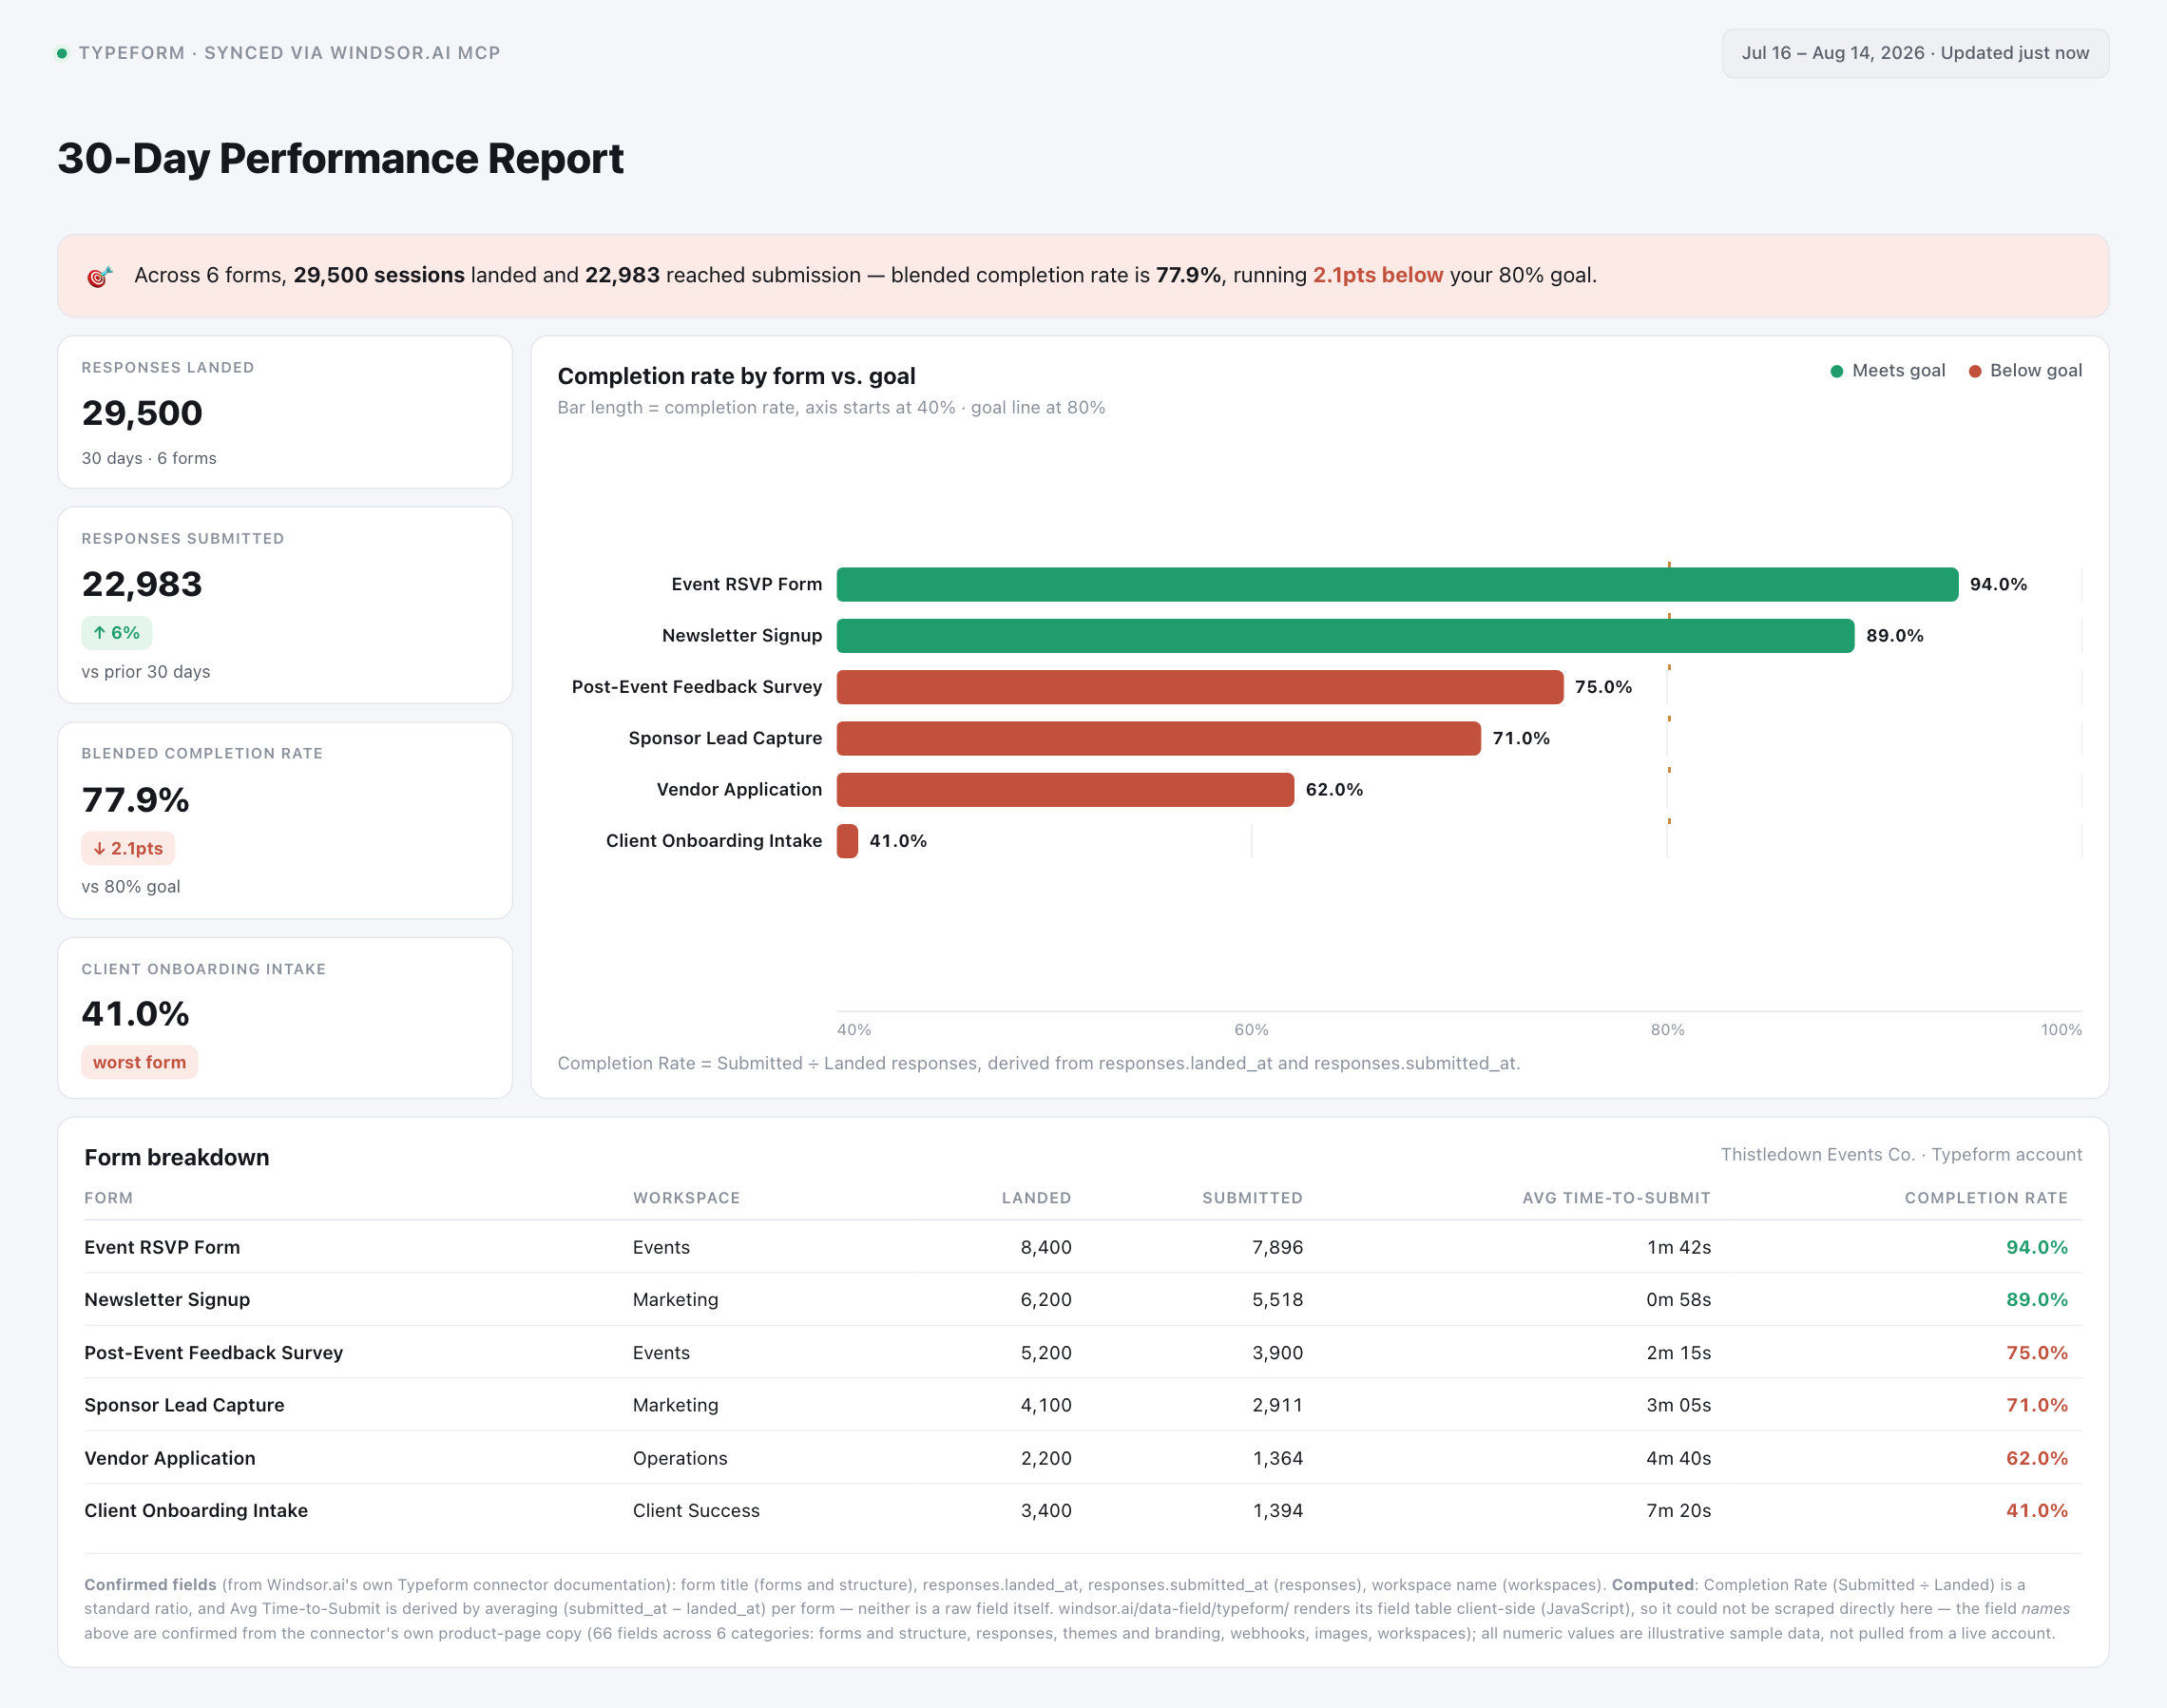Click the COMPLETION RATE column header

coord(1985,1198)
